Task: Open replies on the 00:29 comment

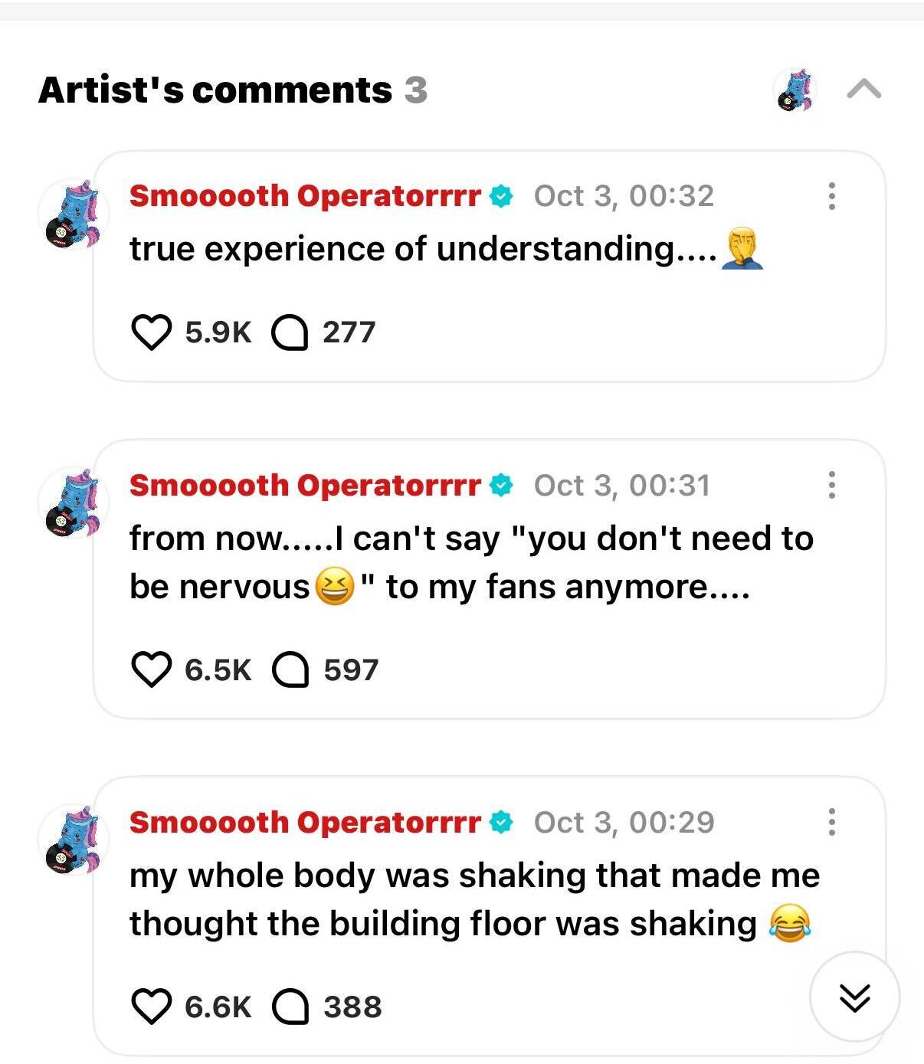Action: click(x=290, y=1007)
